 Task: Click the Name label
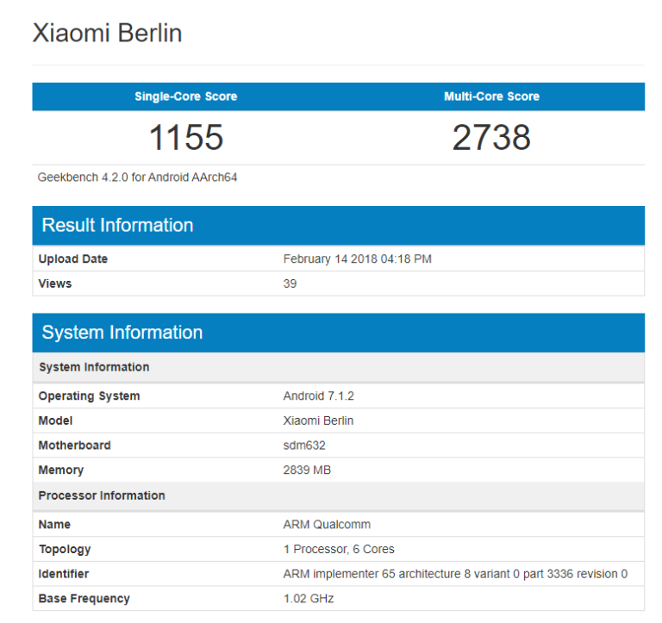54,525
